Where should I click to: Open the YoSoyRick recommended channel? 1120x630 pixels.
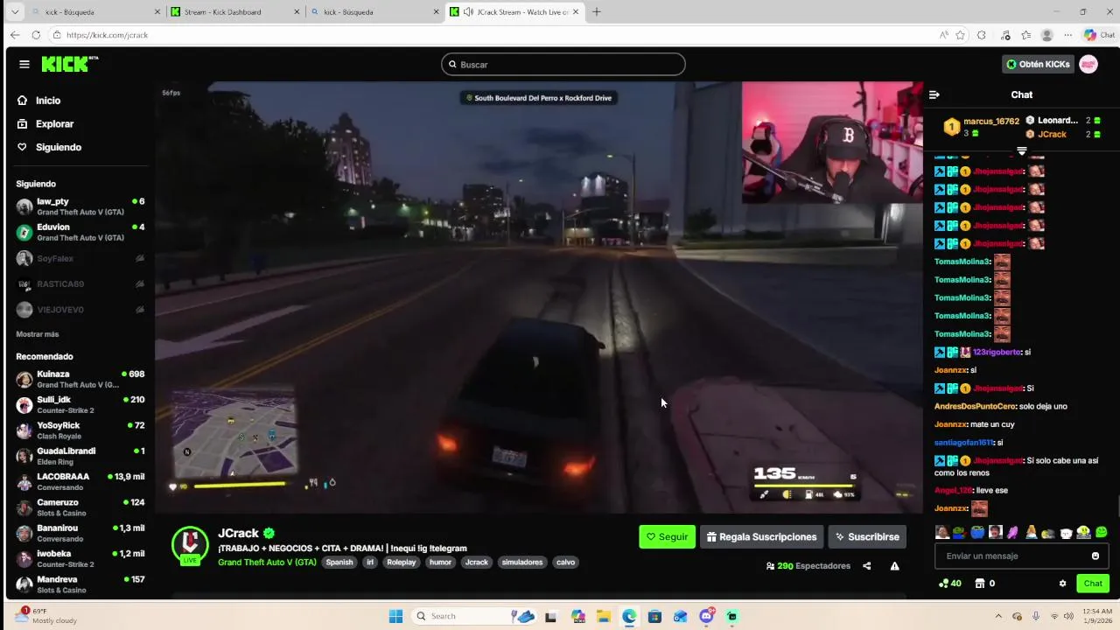[x=80, y=430]
